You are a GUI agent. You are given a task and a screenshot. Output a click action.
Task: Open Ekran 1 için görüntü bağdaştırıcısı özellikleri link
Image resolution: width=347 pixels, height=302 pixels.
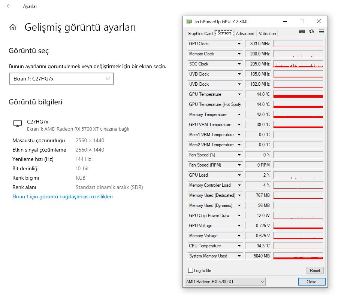[63, 196]
